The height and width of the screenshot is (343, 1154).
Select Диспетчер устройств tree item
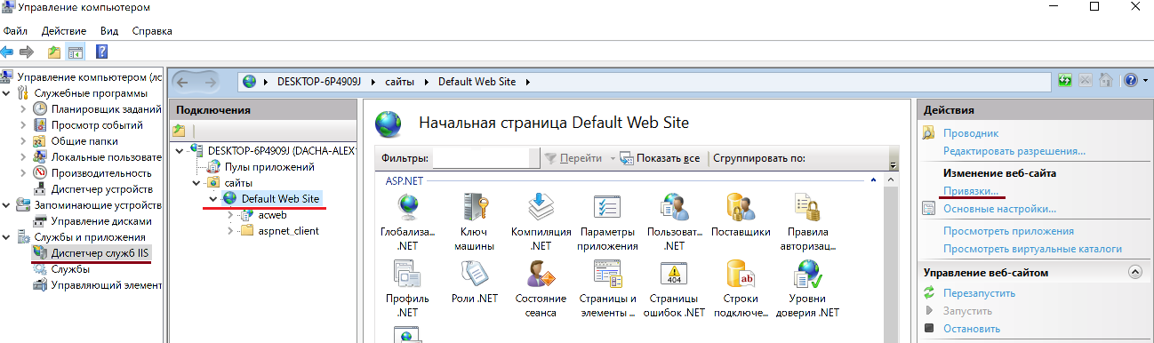[x=101, y=189]
